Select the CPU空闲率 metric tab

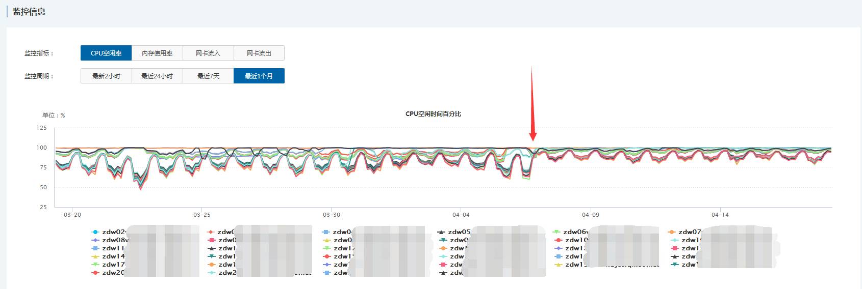106,53
